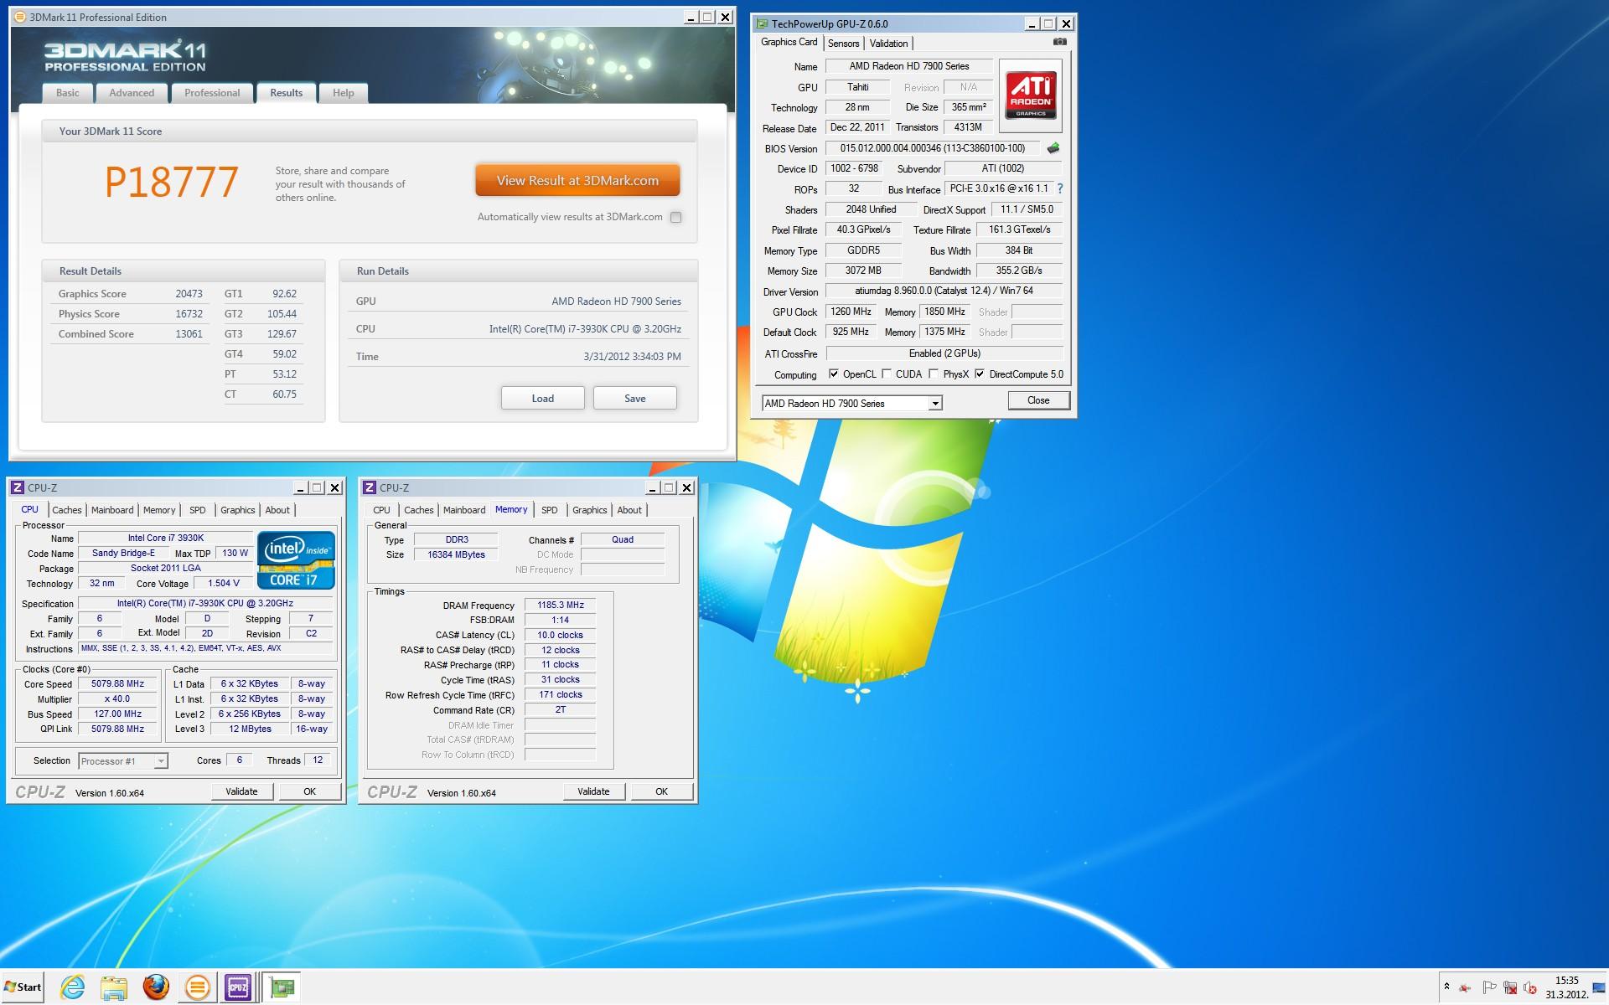
Task: Click OK in left CPU-Z window
Action: (x=310, y=791)
